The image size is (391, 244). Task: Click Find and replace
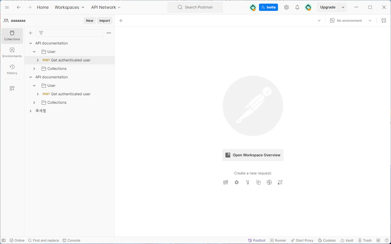[x=44, y=240]
